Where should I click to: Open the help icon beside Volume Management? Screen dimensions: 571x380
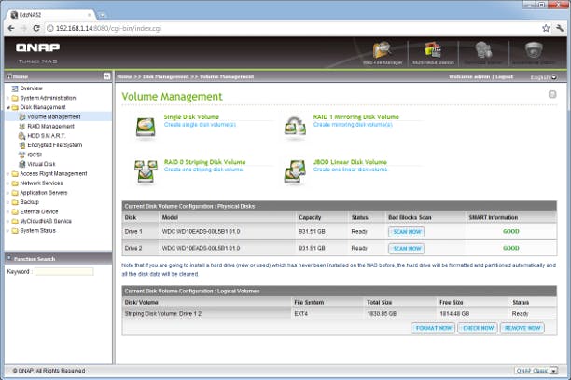point(552,95)
